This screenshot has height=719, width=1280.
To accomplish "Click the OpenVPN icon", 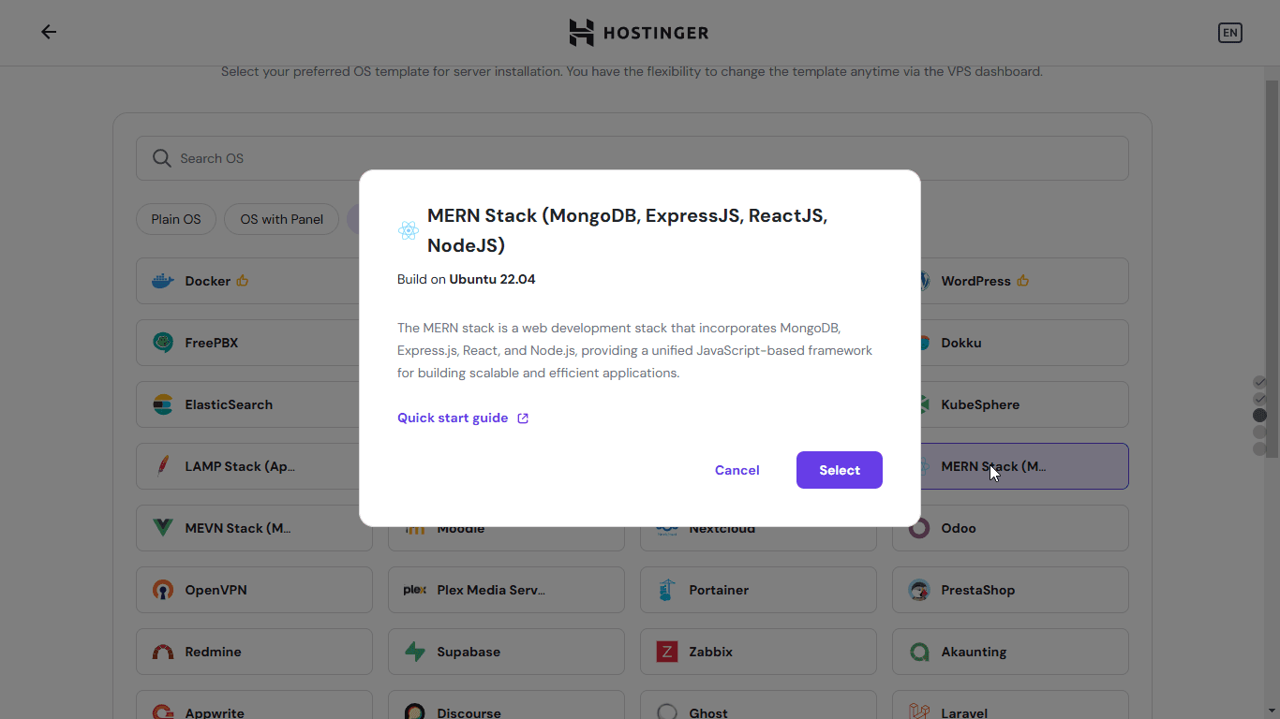I will coord(163,590).
